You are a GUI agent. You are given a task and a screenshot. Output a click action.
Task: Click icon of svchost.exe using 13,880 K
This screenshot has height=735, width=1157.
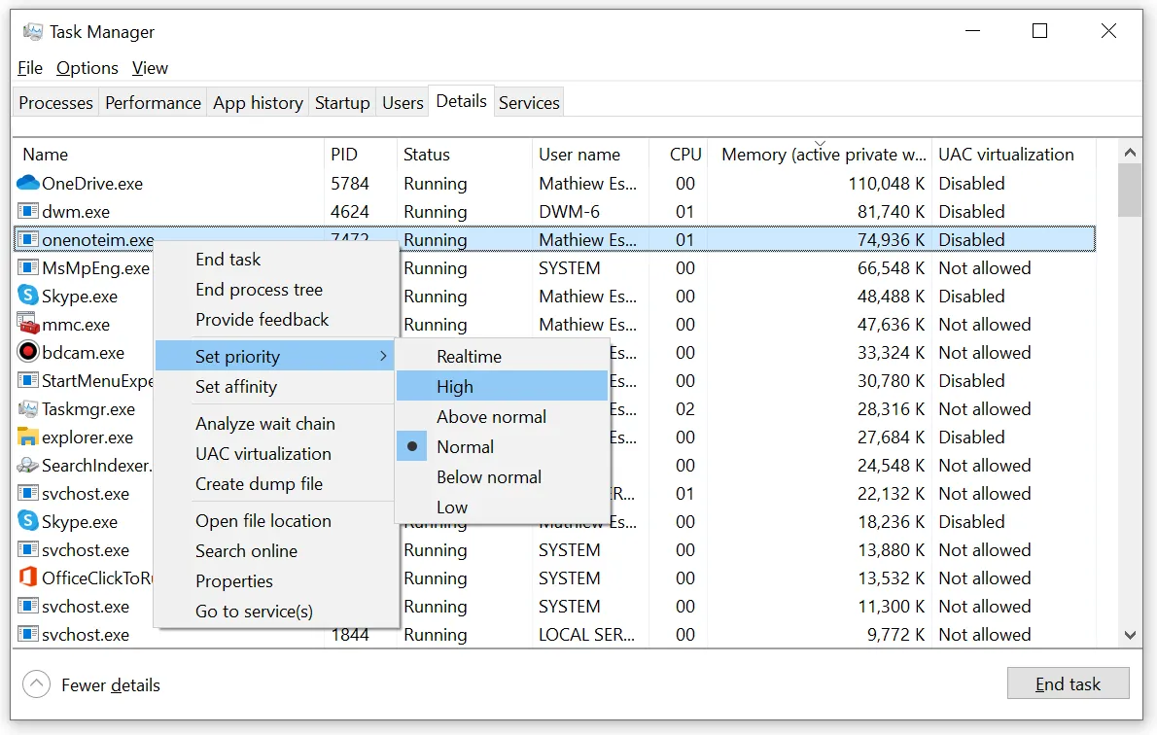pyautogui.click(x=28, y=549)
